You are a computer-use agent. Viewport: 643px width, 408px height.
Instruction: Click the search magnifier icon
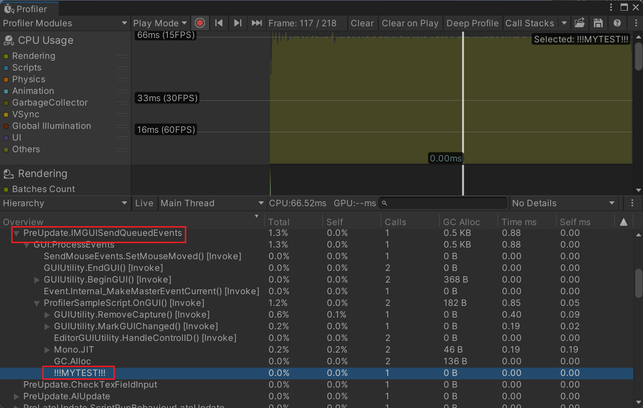(x=385, y=203)
